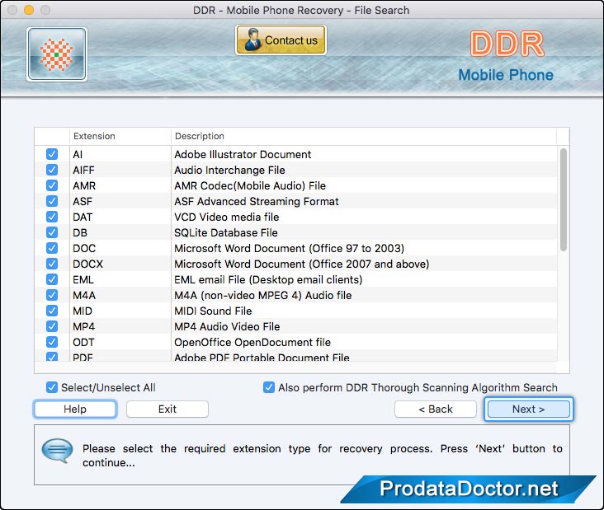Click the AIFF extension cell
The image size is (604, 510).
click(x=120, y=170)
